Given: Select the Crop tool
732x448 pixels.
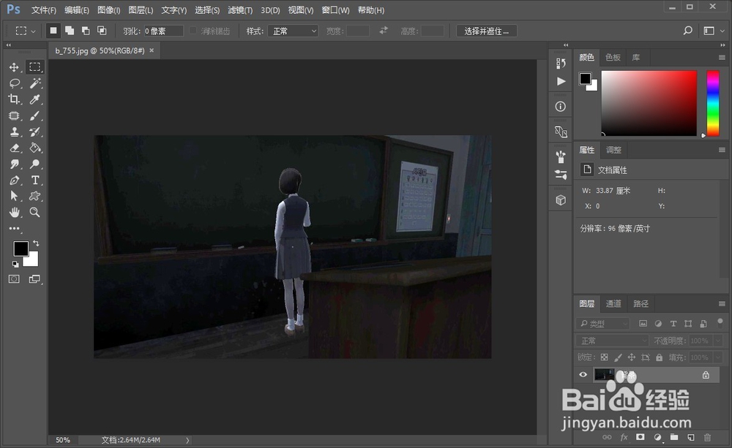Looking at the screenshot, I should pos(14,99).
